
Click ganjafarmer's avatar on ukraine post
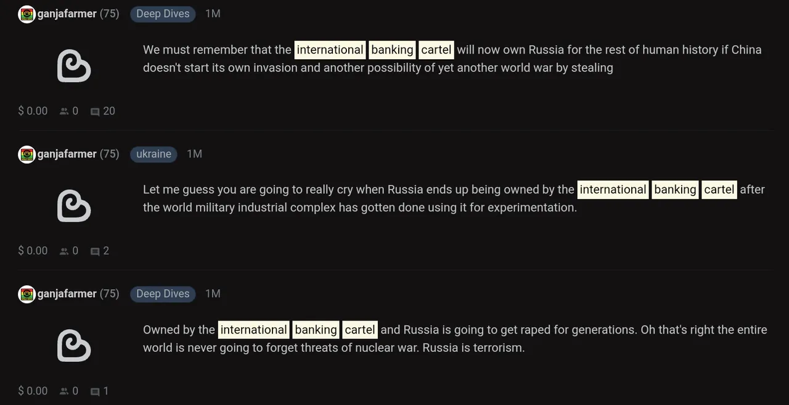coord(27,154)
